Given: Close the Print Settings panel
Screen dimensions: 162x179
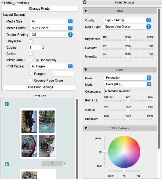Looking at the screenshot, I should click(85, 2).
